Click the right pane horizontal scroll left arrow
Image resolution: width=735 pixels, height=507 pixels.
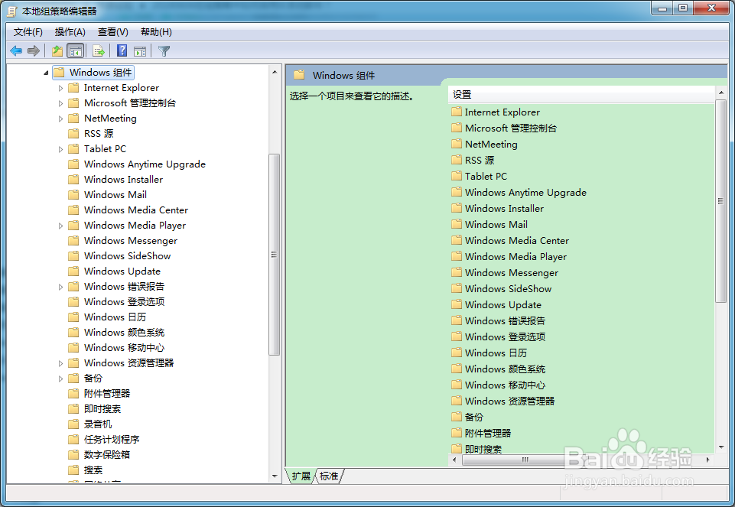click(x=454, y=460)
